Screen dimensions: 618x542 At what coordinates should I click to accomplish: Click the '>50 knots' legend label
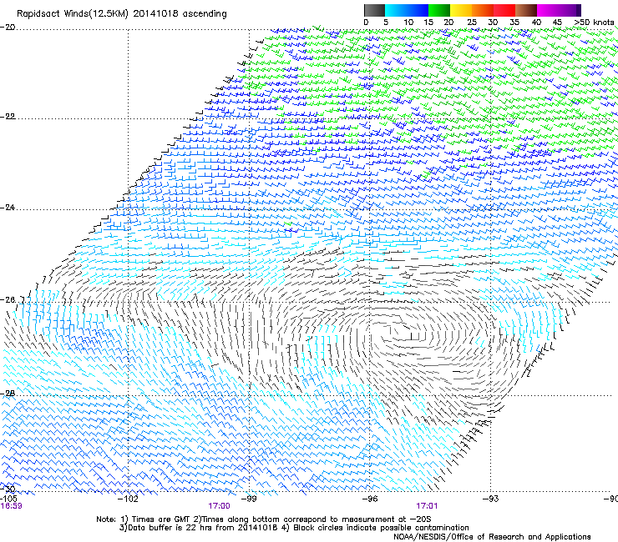point(594,23)
